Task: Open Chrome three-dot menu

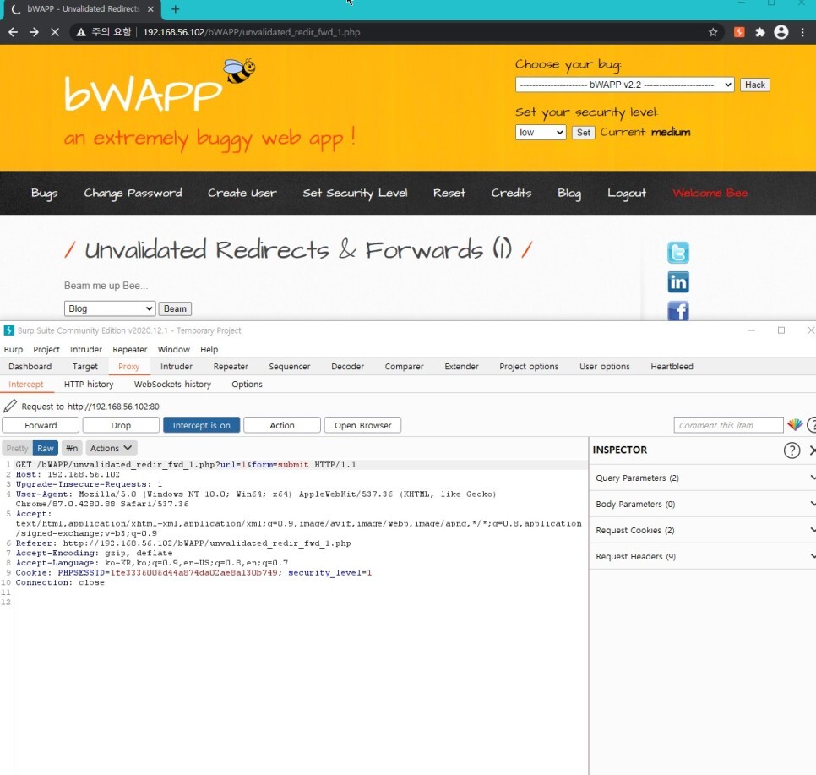Action: (803, 32)
